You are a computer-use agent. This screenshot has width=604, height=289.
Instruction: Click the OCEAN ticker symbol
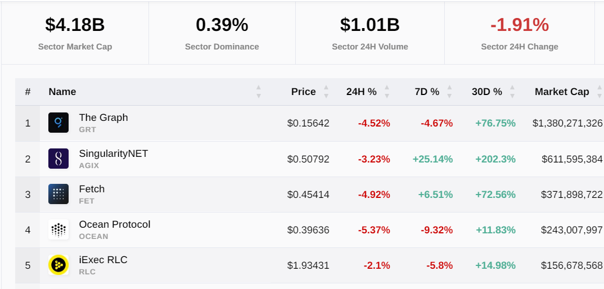pos(93,236)
